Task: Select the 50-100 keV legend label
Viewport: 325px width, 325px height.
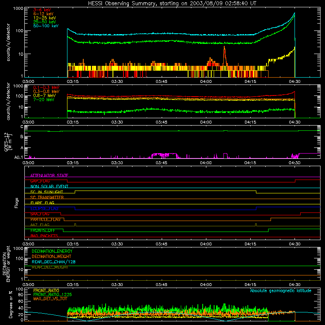Action: pos(46,26)
